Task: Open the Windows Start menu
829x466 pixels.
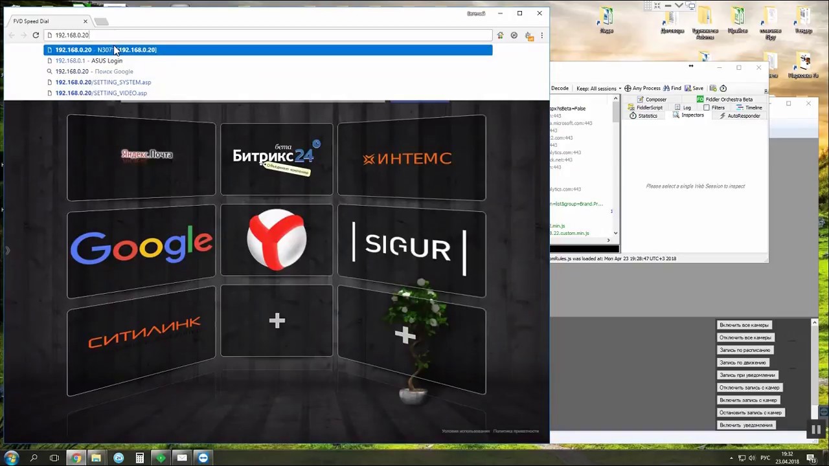Action: click(11, 458)
